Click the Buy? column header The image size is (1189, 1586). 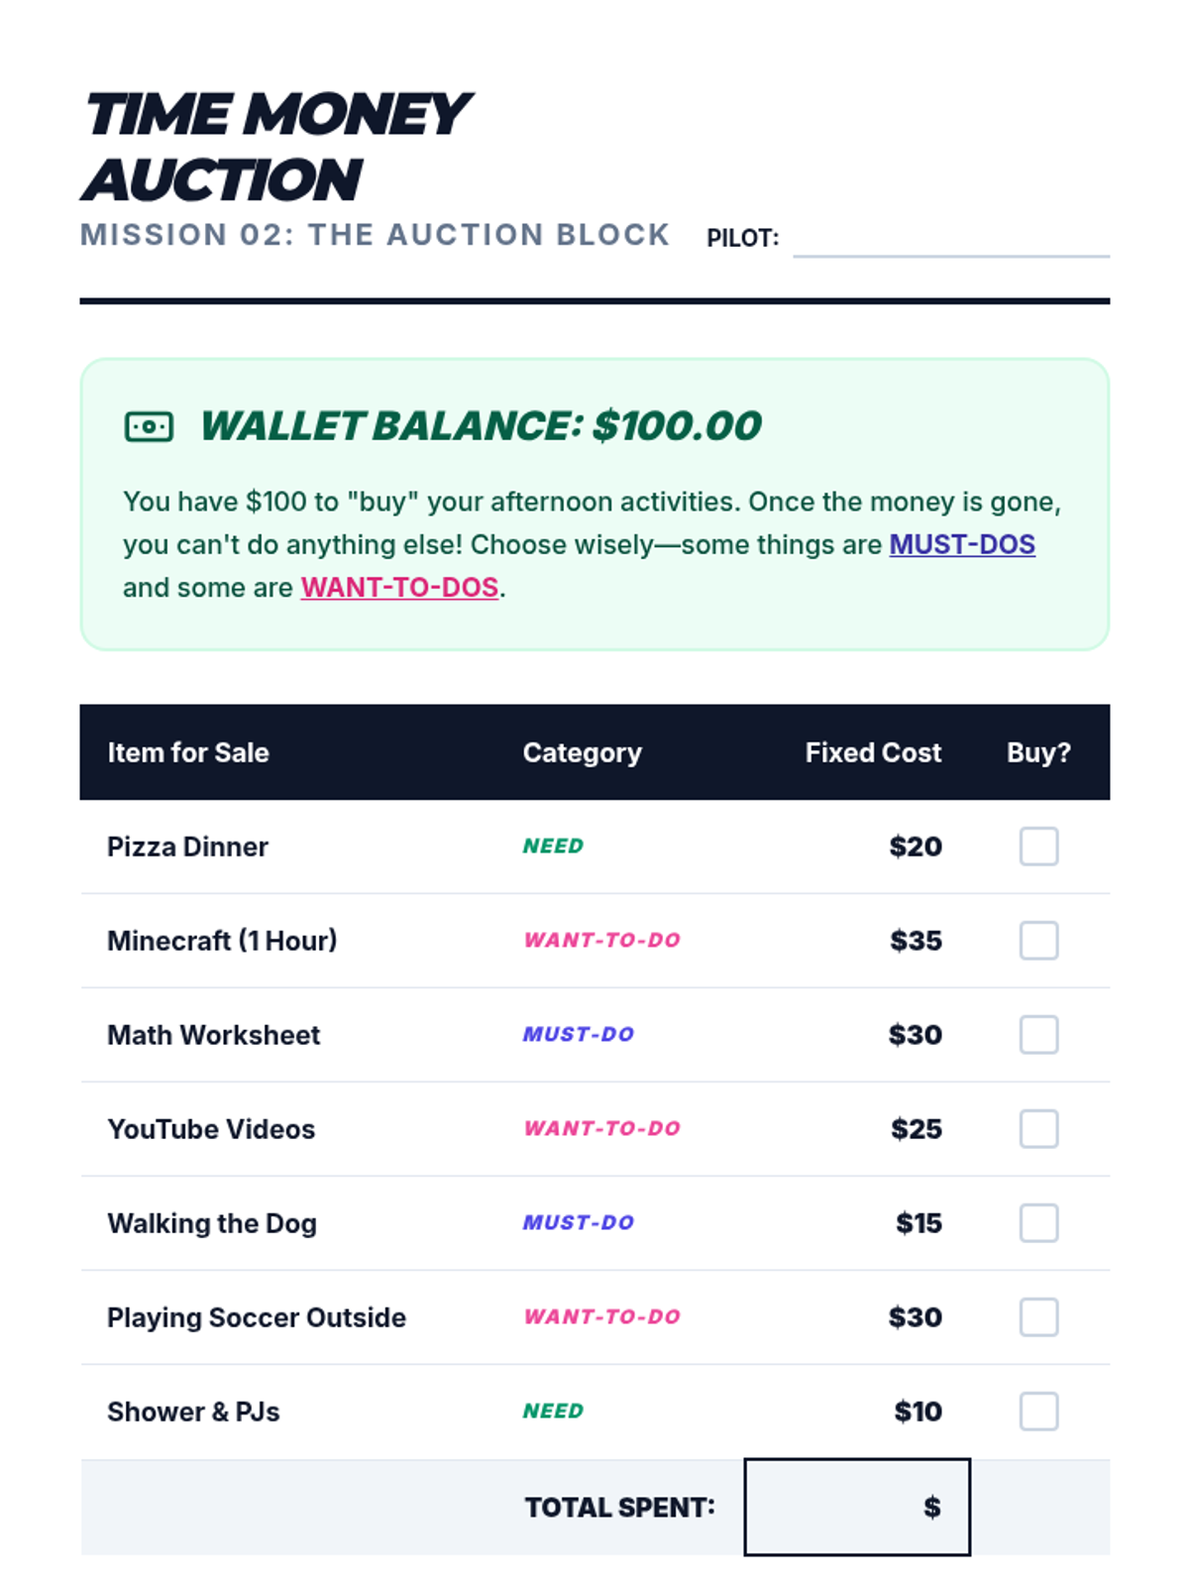[x=1038, y=752]
